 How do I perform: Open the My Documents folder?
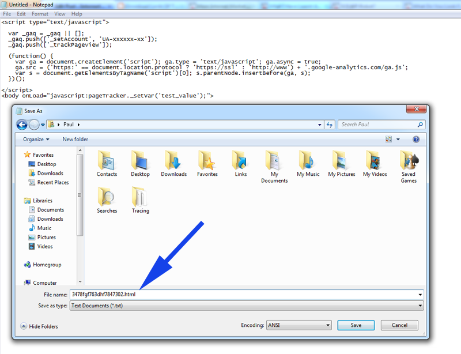coord(274,167)
